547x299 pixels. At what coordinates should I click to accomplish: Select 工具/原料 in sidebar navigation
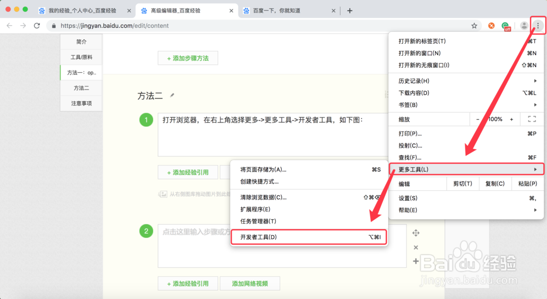(x=82, y=57)
